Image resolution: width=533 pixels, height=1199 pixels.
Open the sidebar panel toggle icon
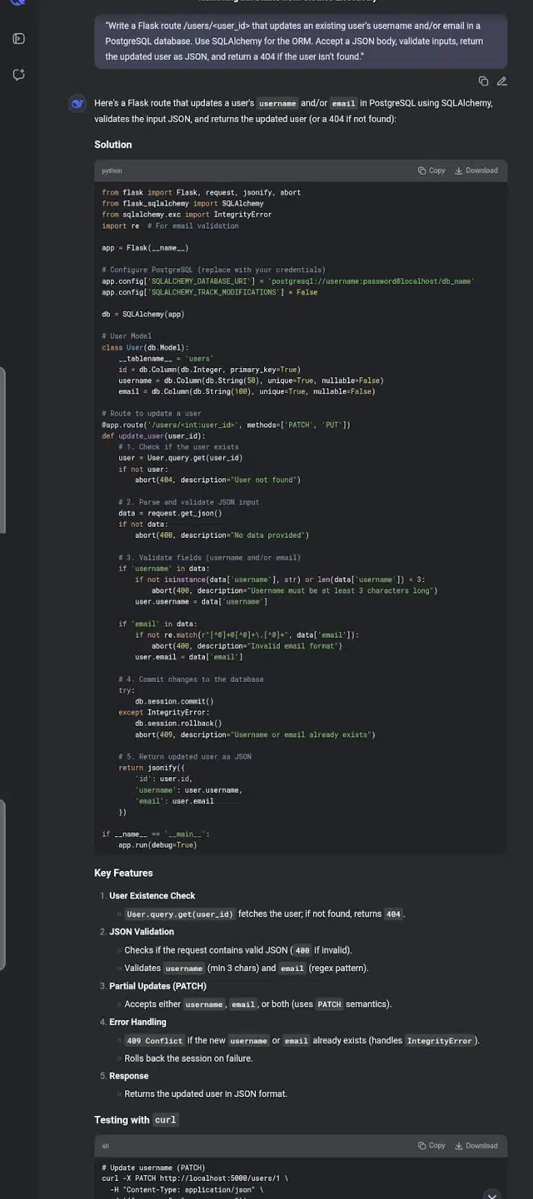tap(19, 38)
